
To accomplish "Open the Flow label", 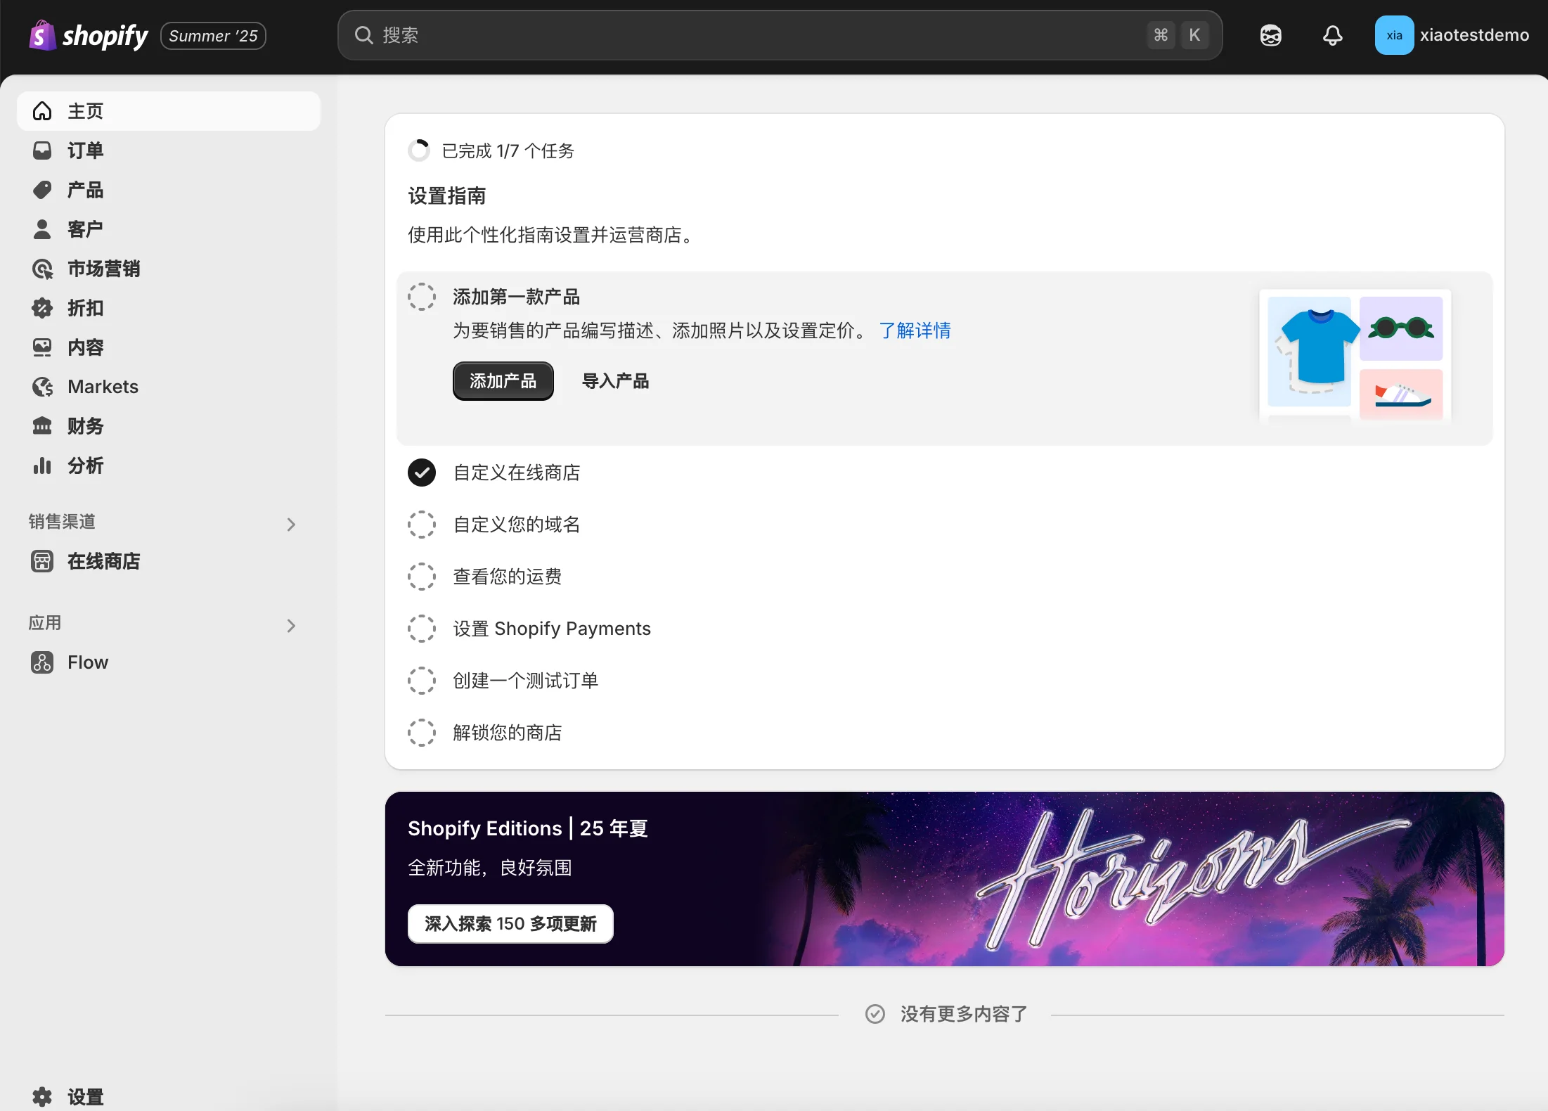I will [88, 662].
